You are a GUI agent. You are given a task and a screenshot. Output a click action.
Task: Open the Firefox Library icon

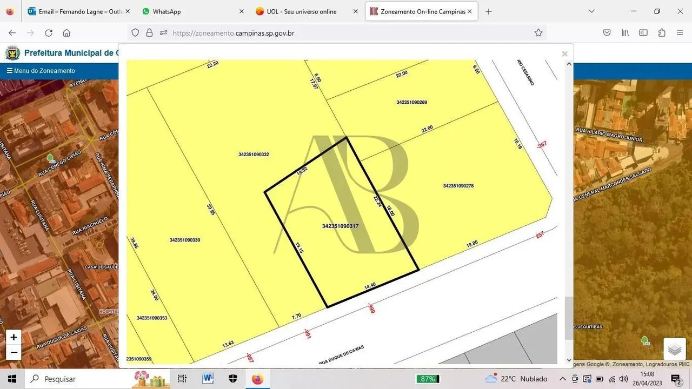point(624,32)
